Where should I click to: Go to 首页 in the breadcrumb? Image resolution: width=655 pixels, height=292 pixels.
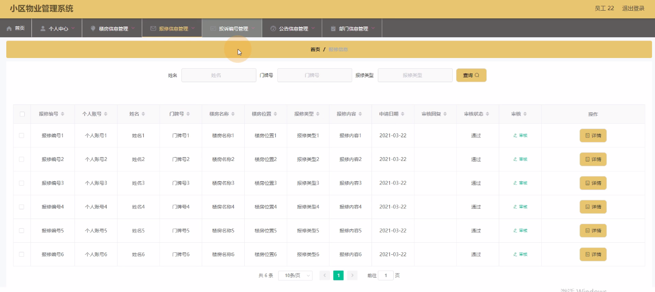pos(315,49)
